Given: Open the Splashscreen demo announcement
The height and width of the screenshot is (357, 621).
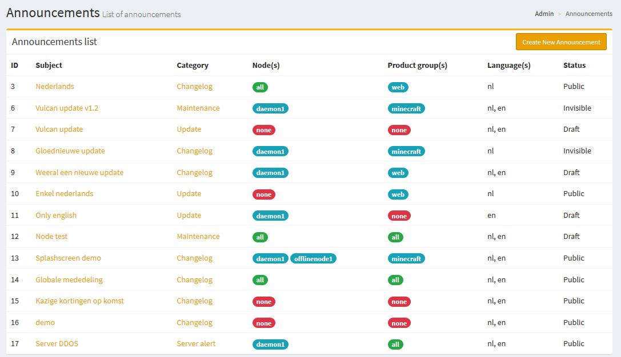Looking at the screenshot, I should click(x=68, y=258).
